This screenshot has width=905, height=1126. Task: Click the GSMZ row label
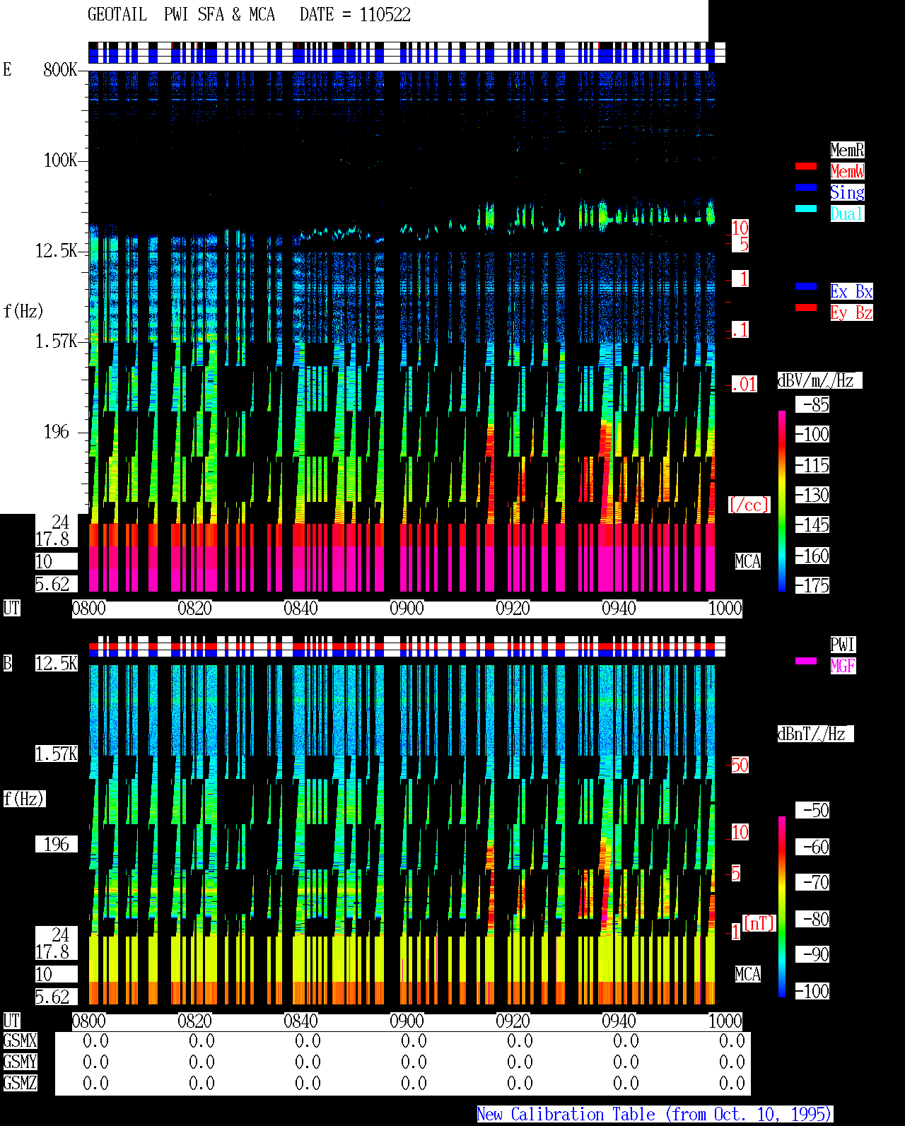[21, 1083]
